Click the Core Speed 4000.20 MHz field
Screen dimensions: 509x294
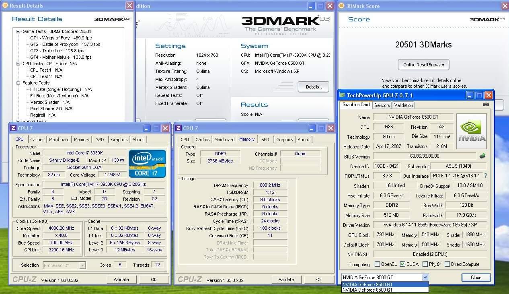pyautogui.click(x=62, y=228)
